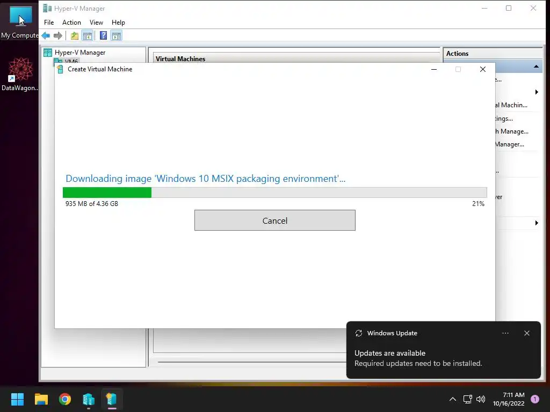Open the Help menu
Viewport: 550px width, 412px height.
pyautogui.click(x=118, y=23)
